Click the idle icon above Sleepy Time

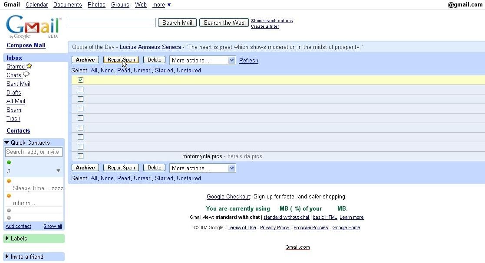pos(9,181)
